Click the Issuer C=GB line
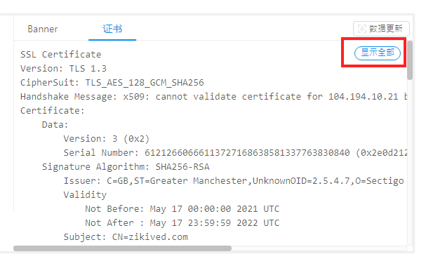 [x=234, y=181]
